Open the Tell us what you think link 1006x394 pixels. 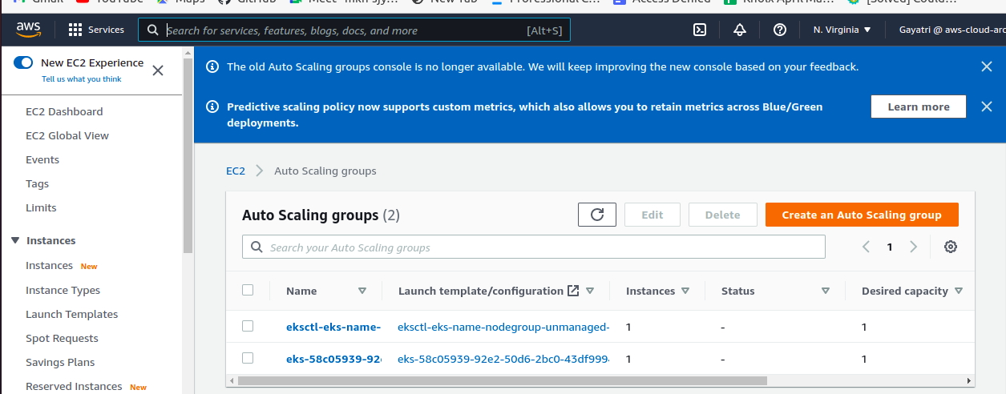tap(82, 79)
